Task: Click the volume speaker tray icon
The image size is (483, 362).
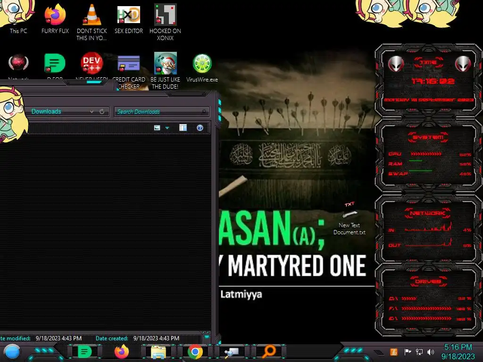Action: pyautogui.click(x=431, y=352)
